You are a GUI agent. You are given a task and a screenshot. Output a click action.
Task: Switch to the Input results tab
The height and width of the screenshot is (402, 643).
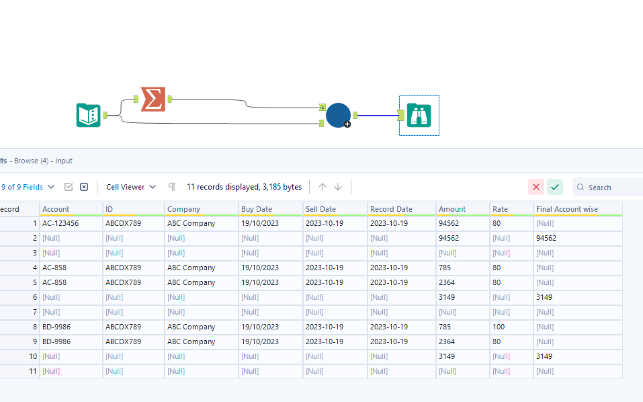tap(64, 161)
